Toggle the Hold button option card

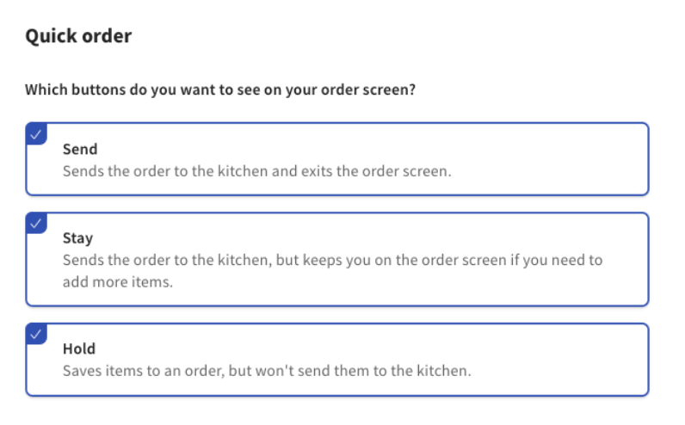click(336, 360)
